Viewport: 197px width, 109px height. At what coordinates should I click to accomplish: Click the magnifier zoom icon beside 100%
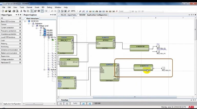coord(68,11)
